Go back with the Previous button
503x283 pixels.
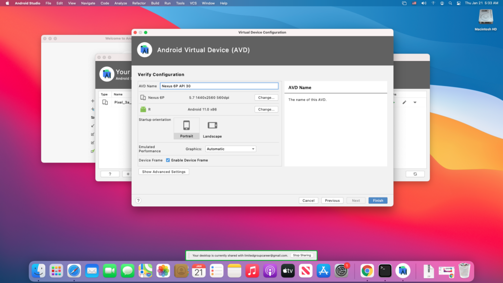332,200
